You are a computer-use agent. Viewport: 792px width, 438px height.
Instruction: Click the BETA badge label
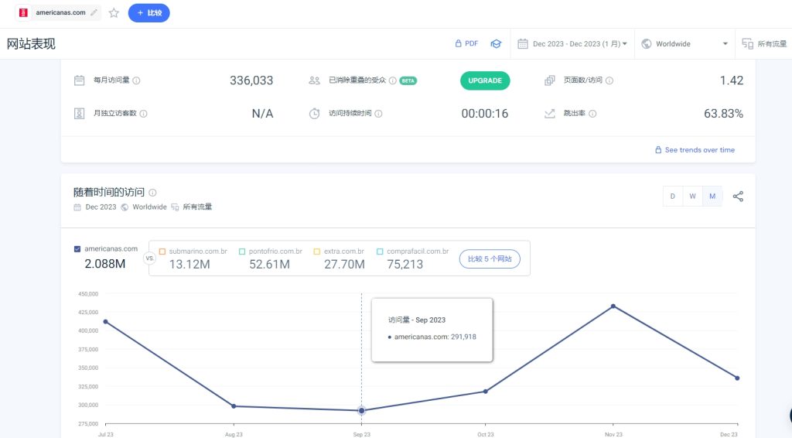408,80
